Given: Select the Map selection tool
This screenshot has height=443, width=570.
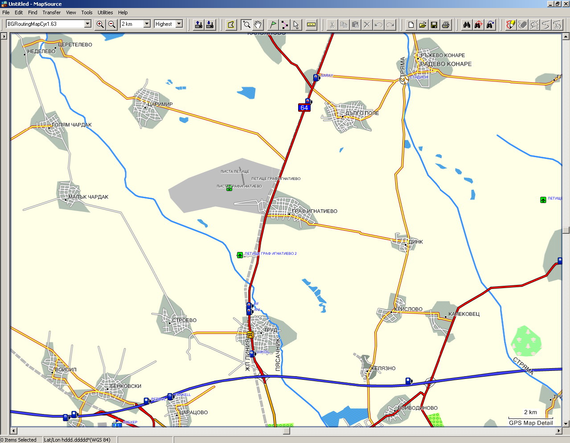Looking at the screenshot, I should pyautogui.click(x=231, y=24).
